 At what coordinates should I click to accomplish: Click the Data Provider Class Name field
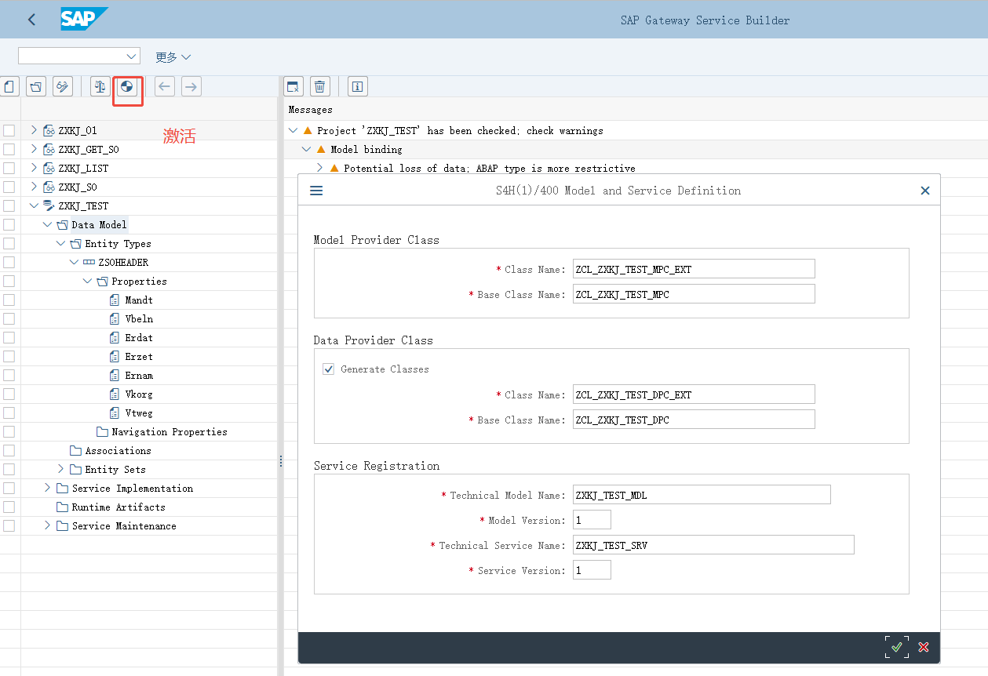pos(694,394)
